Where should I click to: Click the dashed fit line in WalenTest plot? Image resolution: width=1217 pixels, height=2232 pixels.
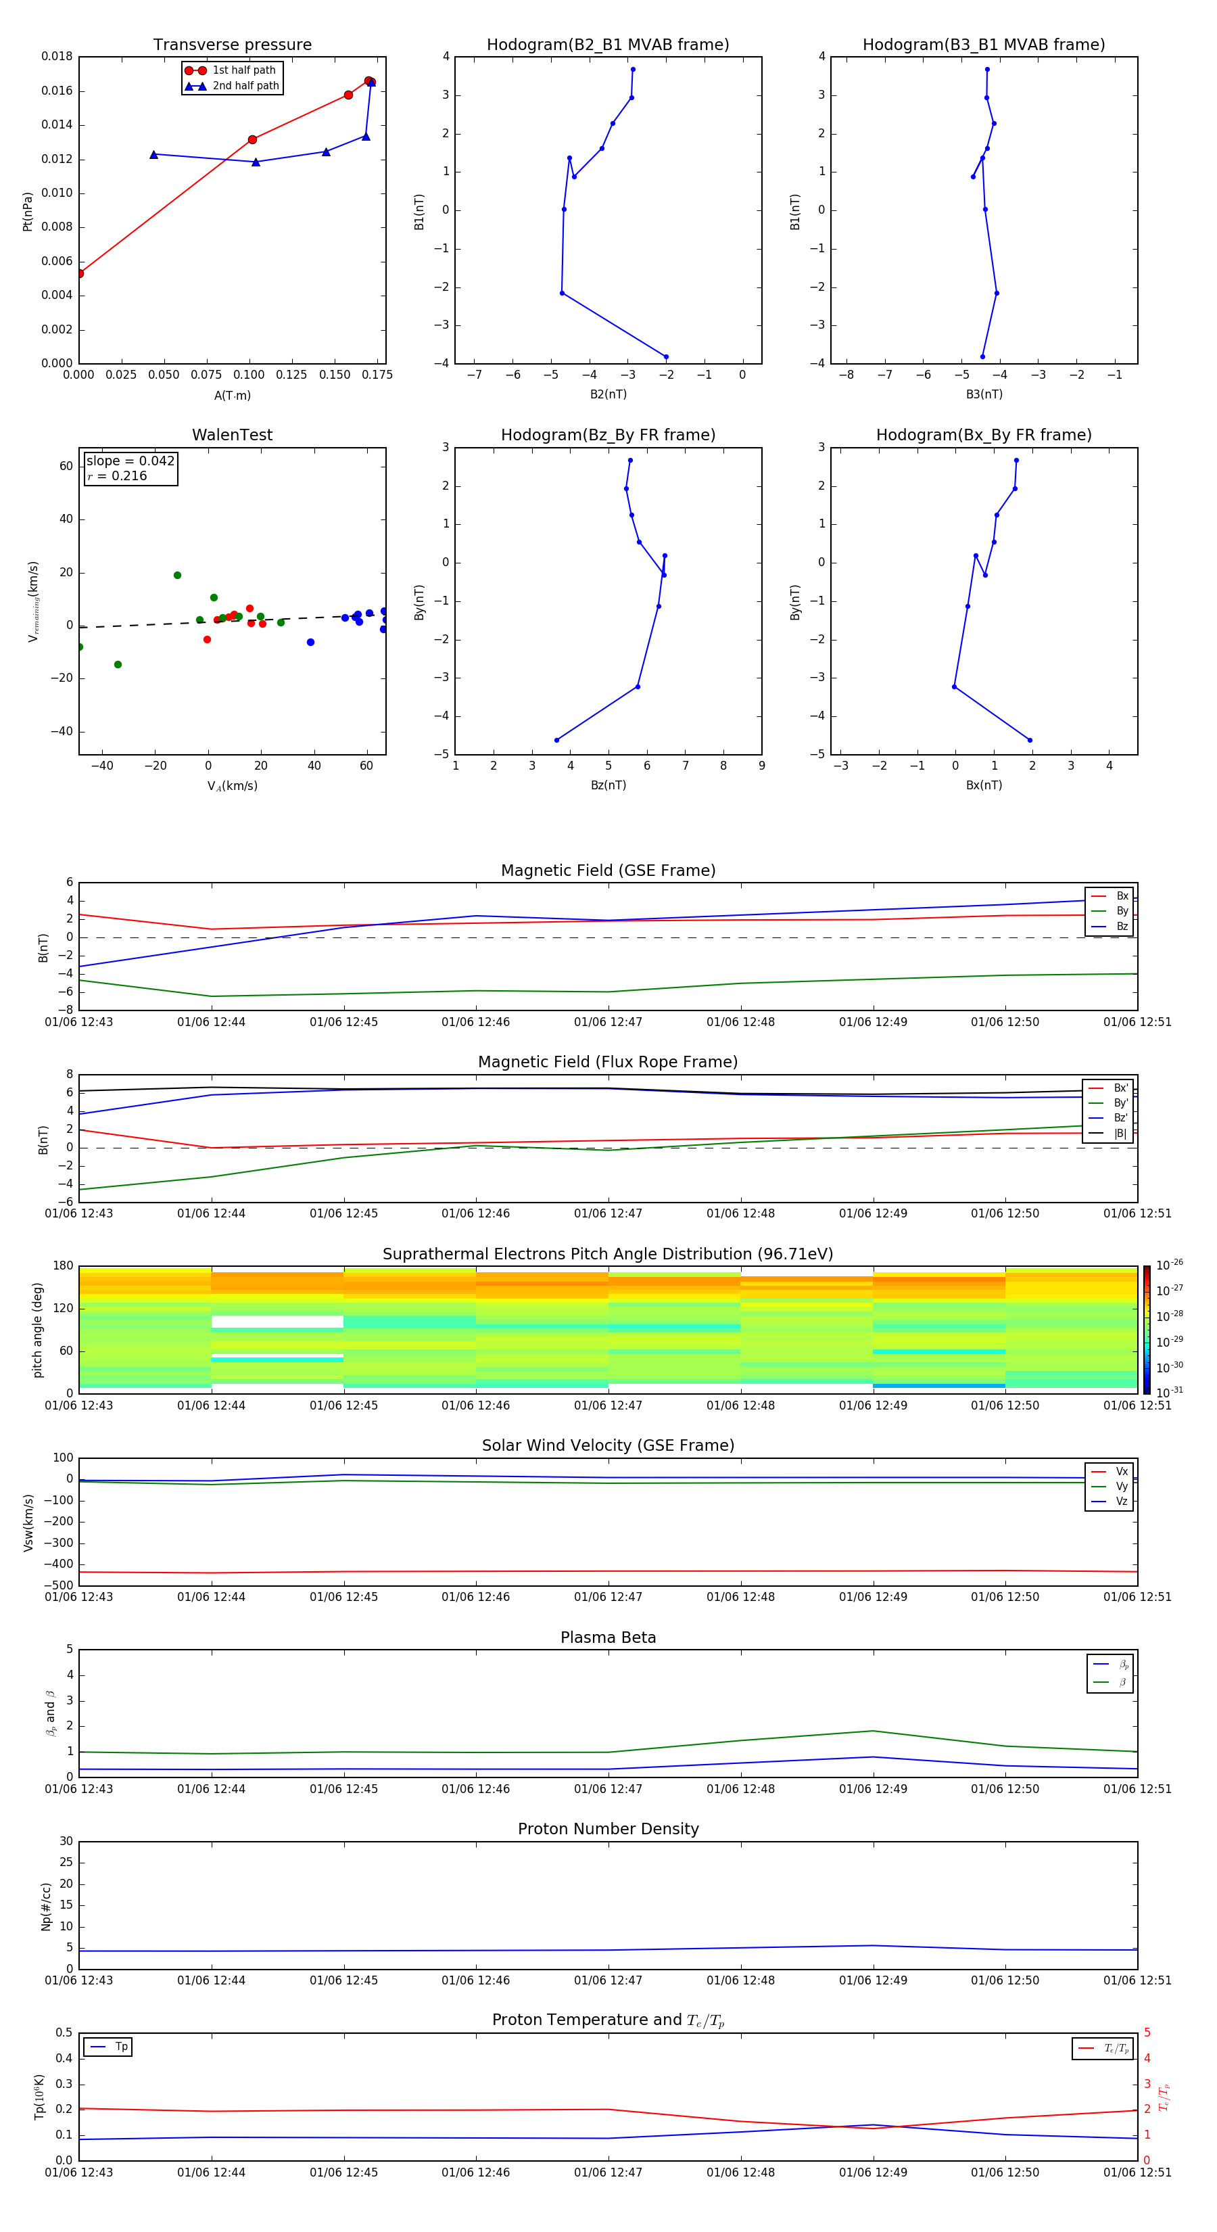[x=232, y=620]
